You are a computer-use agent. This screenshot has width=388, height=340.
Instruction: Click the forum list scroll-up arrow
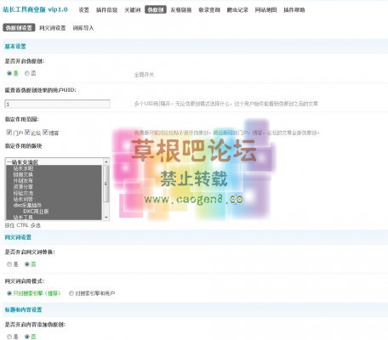pos(106,161)
